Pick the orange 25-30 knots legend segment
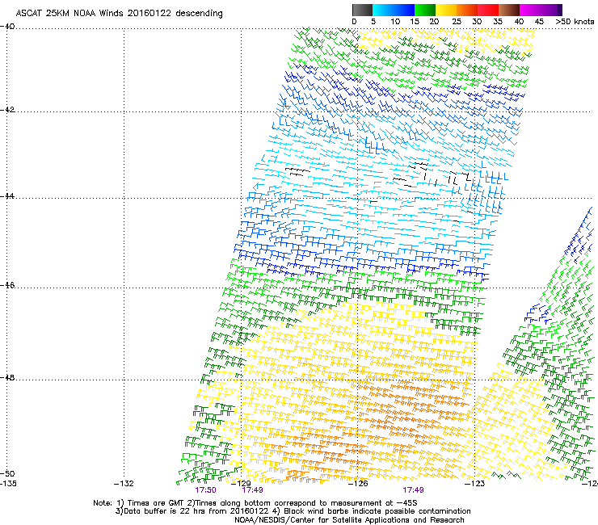Screen dimensions: 598x525 [467, 10]
